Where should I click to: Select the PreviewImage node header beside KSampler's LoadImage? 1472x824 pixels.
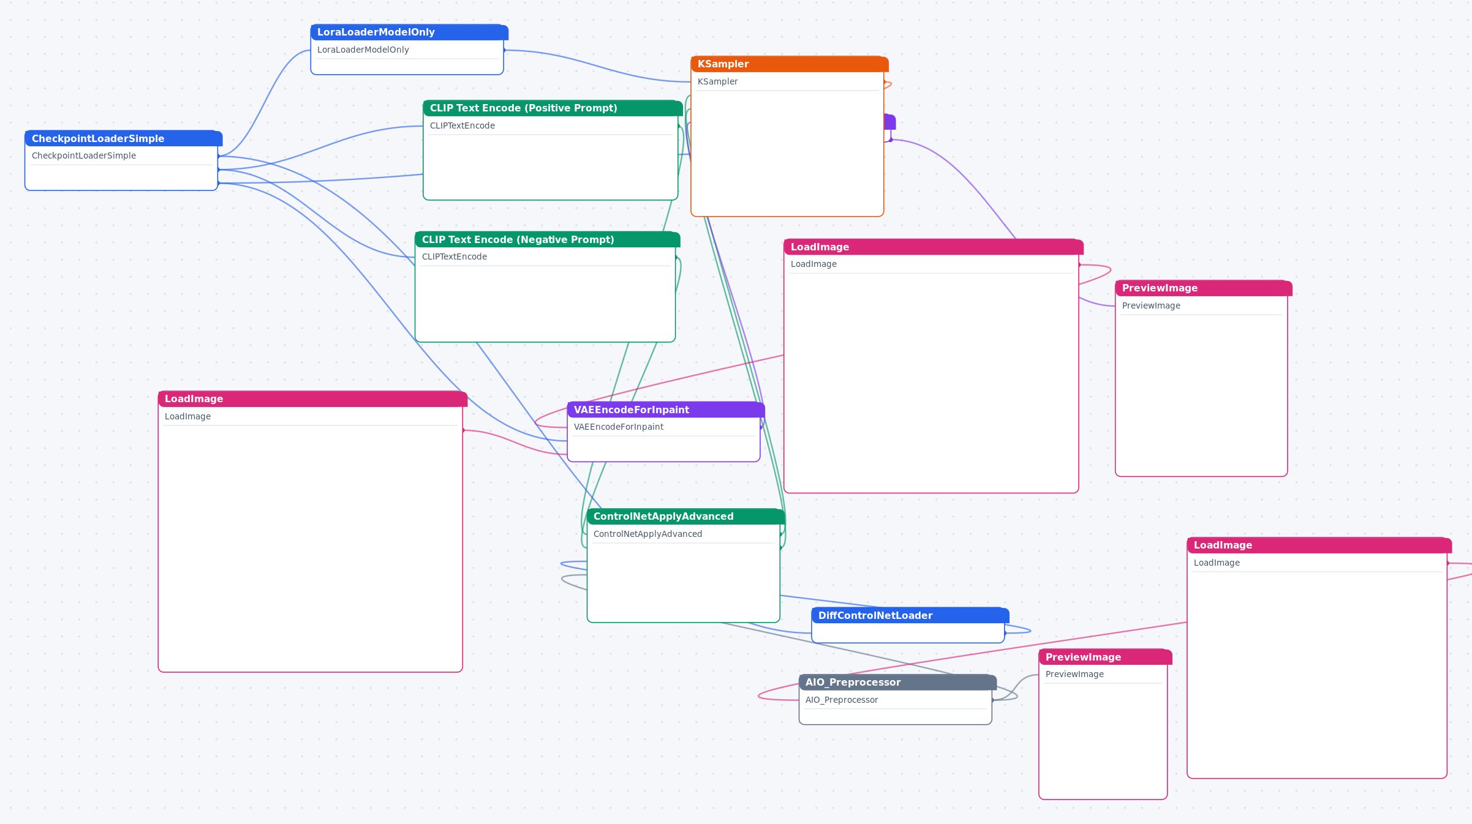pyautogui.click(x=1204, y=288)
